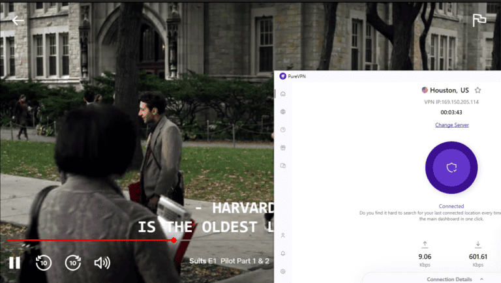This screenshot has height=283, width=501.
Task: Go back using the arrow icon
Action: click(x=18, y=20)
